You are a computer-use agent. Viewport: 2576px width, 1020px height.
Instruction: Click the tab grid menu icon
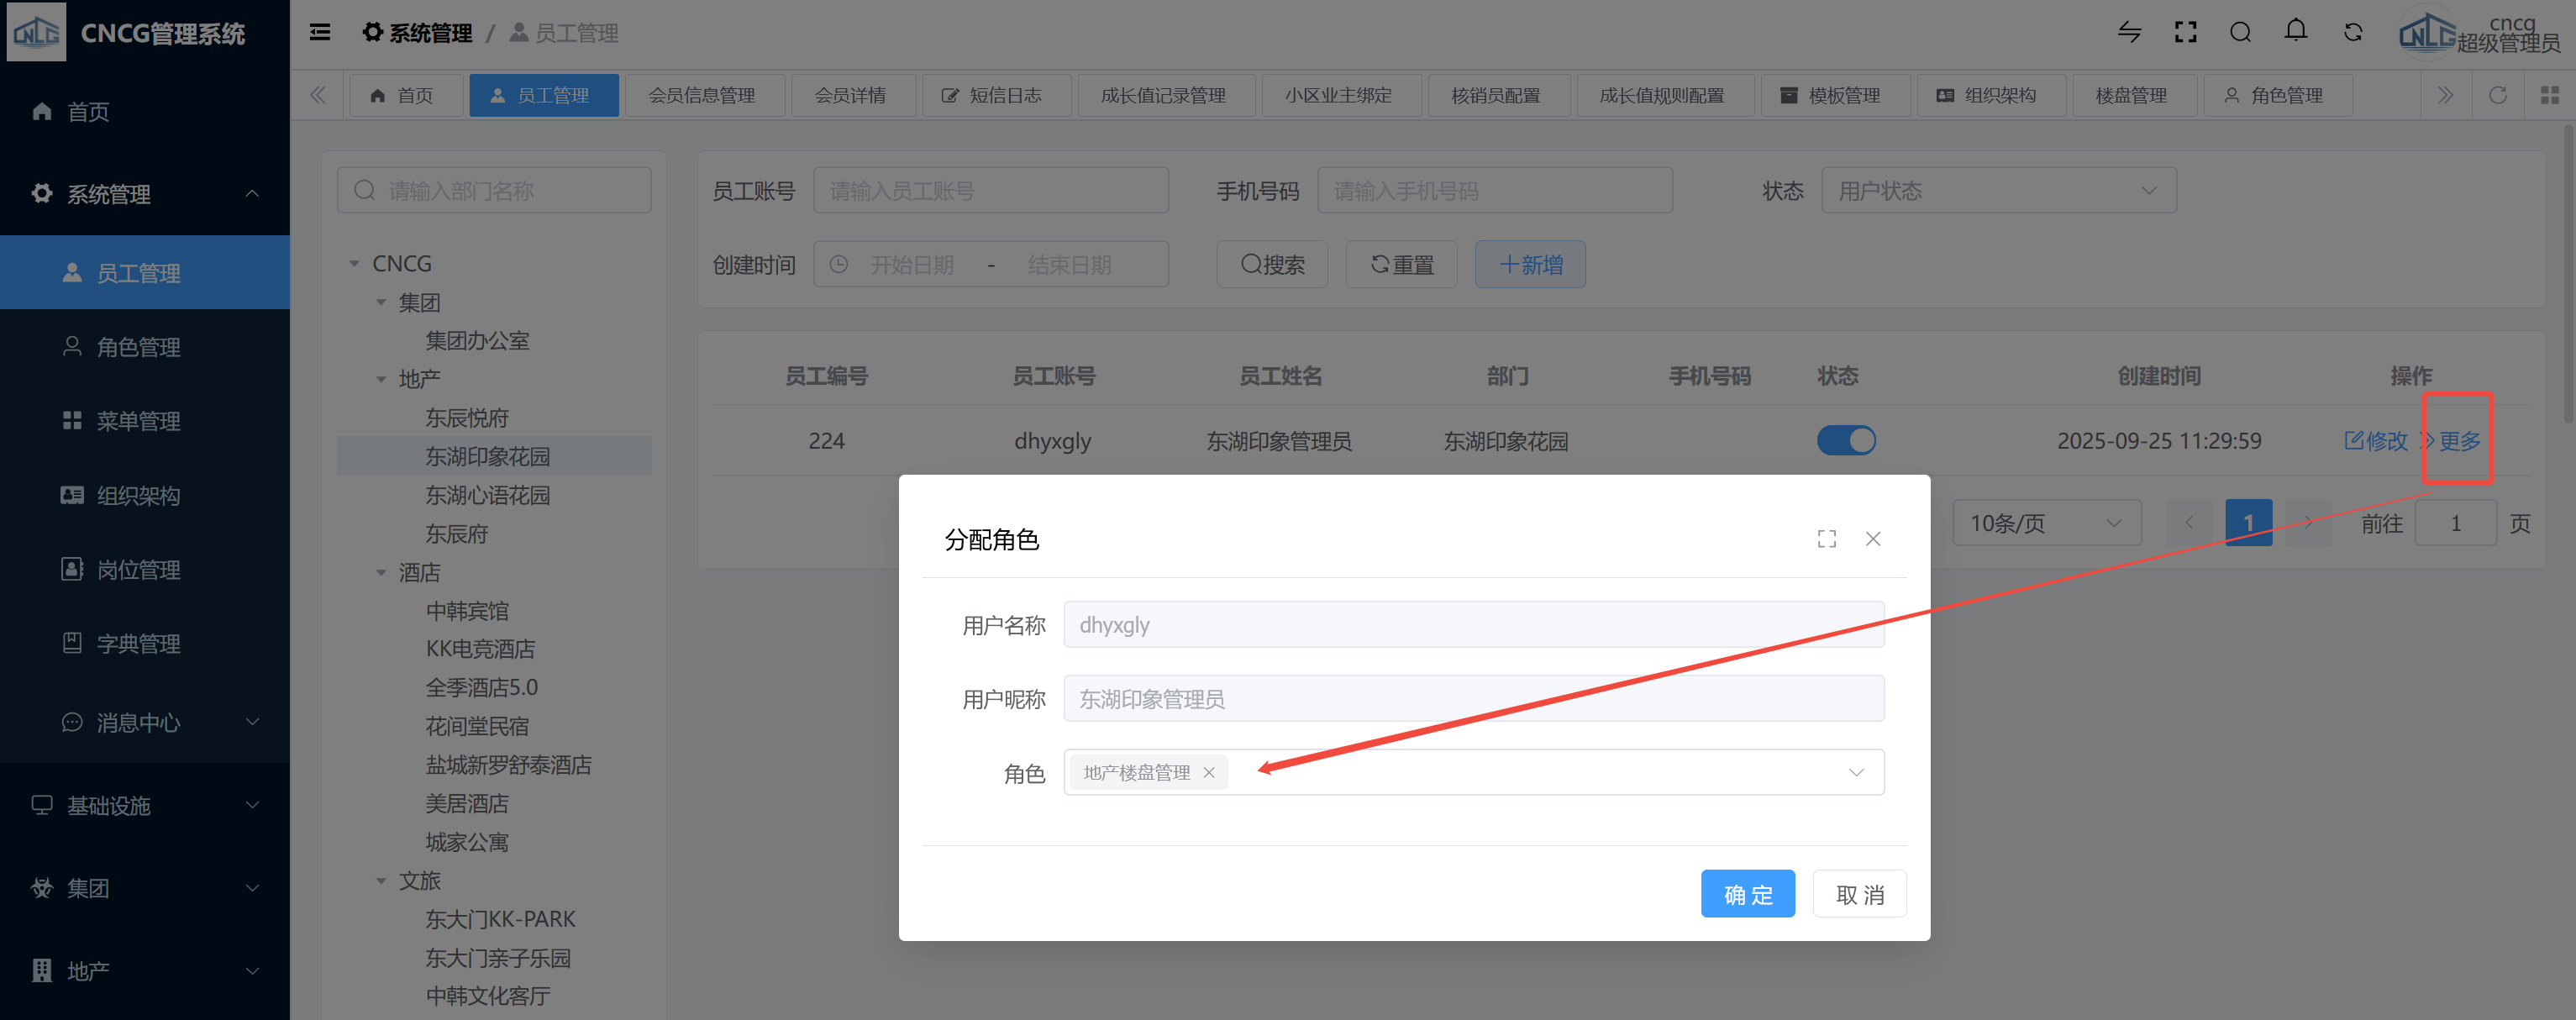click(x=2549, y=95)
